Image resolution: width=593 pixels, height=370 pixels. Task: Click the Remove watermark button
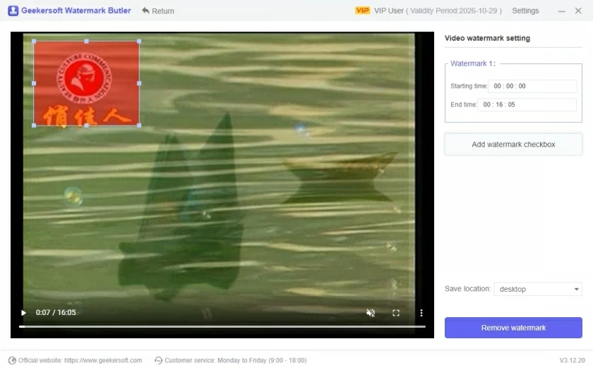[x=513, y=328]
